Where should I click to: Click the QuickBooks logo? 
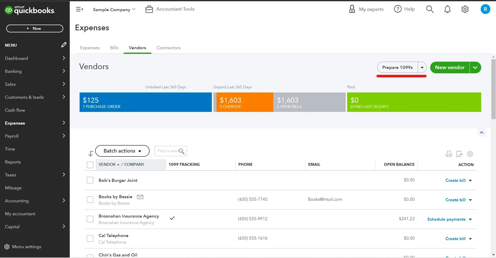[30, 10]
